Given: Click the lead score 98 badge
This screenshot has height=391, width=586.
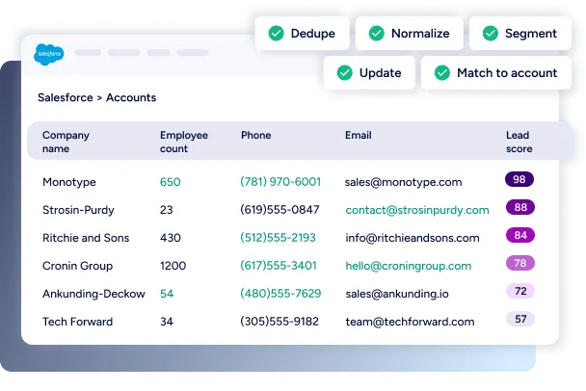Looking at the screenshot, I should pos(519,179).
